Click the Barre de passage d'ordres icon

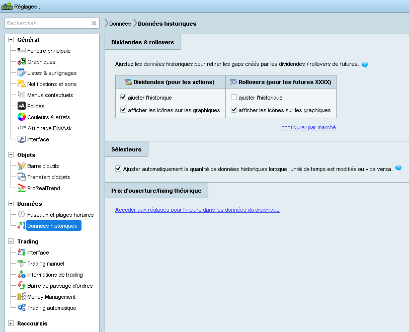(22, 286)
